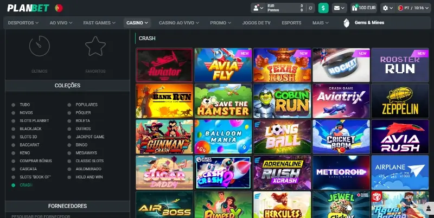The height and width of the screenshot is (218, 434).
Task: Open the settings gear dropdown
Action: click(387, 8)
